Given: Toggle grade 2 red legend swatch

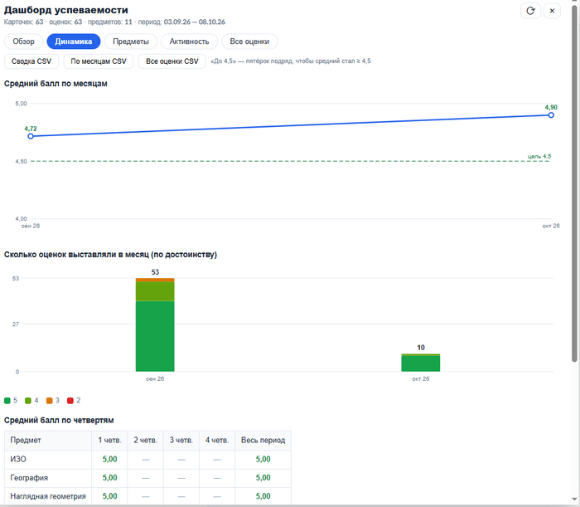Looking at the screenshot, I should 70,401.
